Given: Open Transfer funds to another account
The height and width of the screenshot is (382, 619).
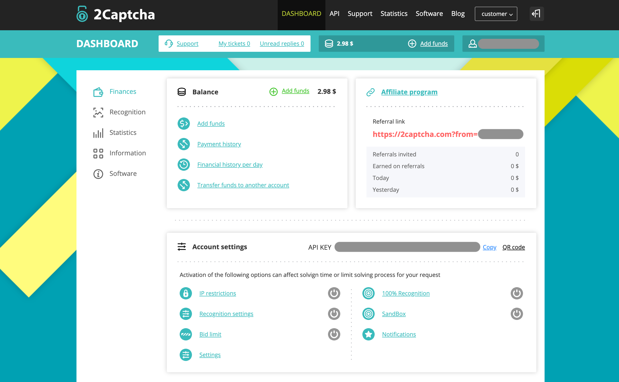Looking at the screenshot, I should [x=243, y=185].
